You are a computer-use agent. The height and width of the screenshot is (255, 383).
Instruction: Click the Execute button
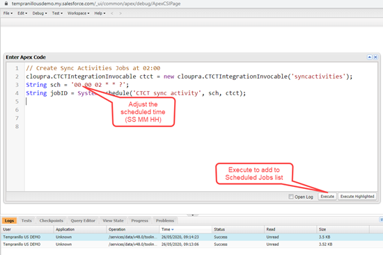327,197
